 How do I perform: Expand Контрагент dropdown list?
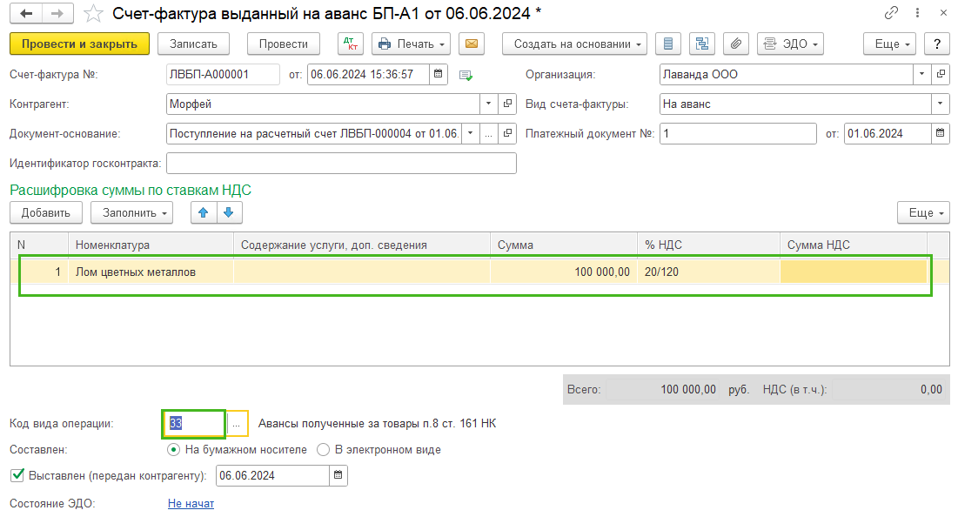[488, 104]
